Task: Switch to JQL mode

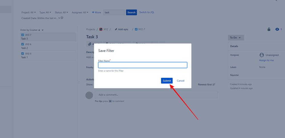Action: click(147, 12)
